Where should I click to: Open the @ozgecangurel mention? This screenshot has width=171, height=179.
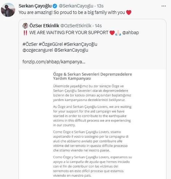(38, 50)
